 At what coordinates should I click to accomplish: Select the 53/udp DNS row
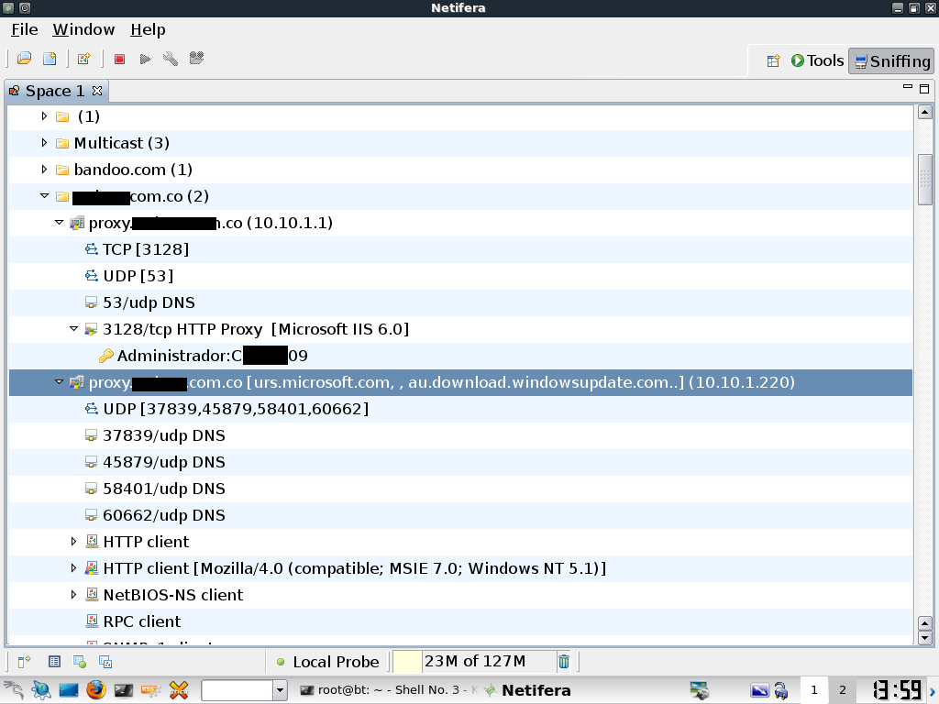click(460, 302)
